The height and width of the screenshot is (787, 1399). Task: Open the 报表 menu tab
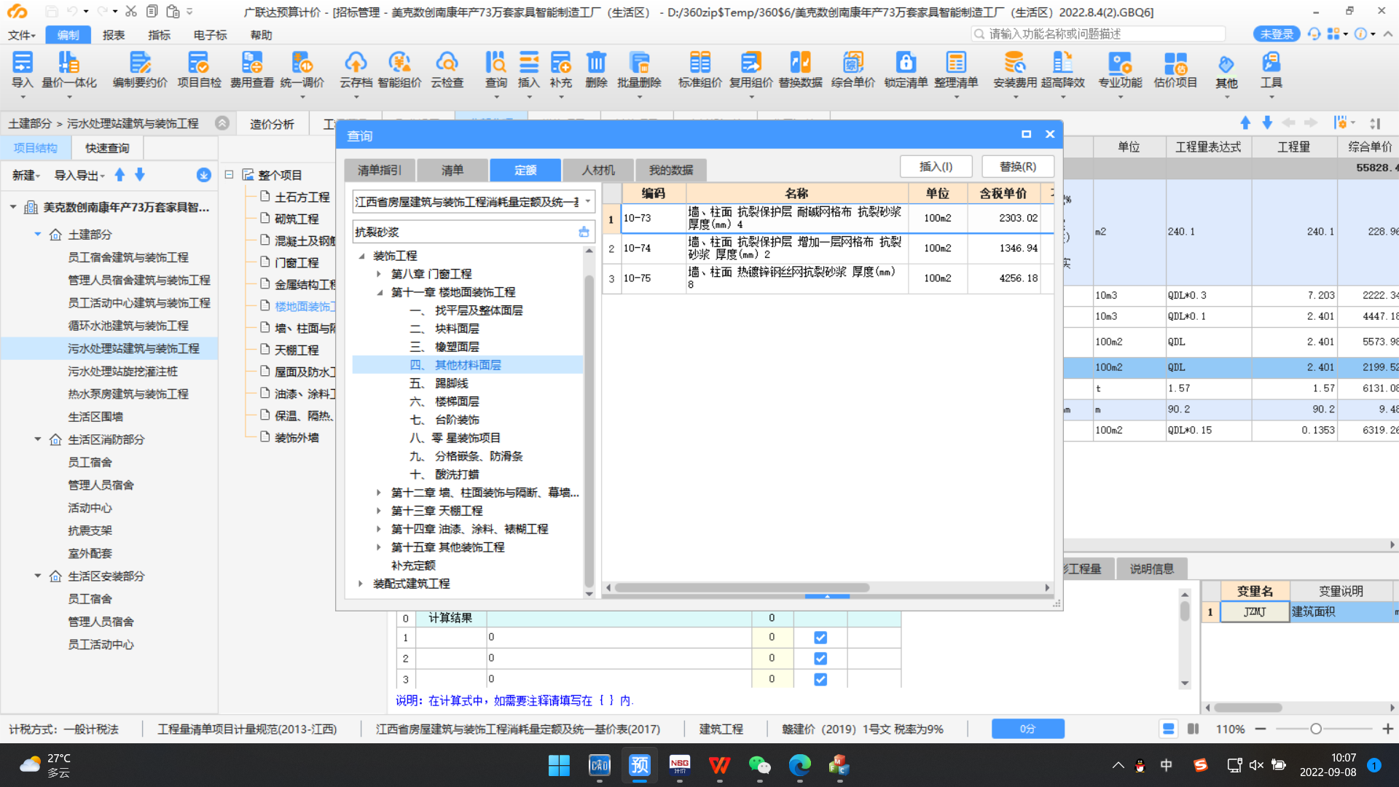114,35
